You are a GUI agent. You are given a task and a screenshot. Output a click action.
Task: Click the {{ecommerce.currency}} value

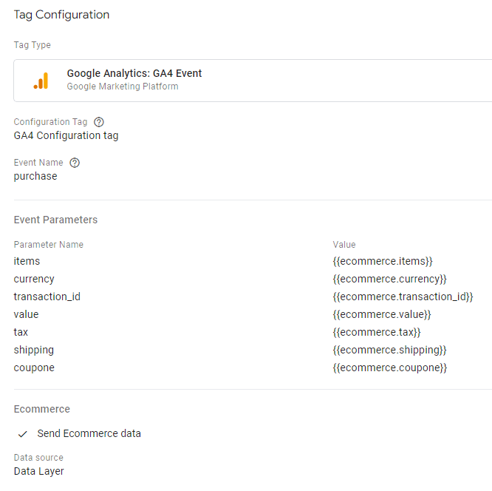click(390, 279)
